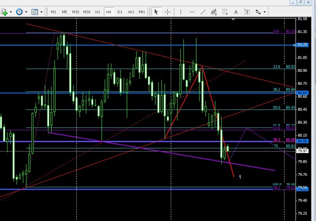Switch chart to H1 timeframe
The height and width of the screenshot is (221, 316).
point(98,12)
